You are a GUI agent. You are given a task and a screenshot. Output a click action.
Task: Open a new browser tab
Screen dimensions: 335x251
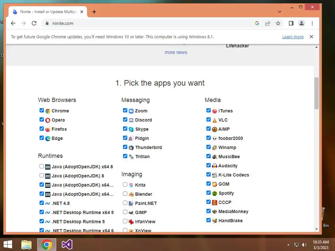coord(94,12)
